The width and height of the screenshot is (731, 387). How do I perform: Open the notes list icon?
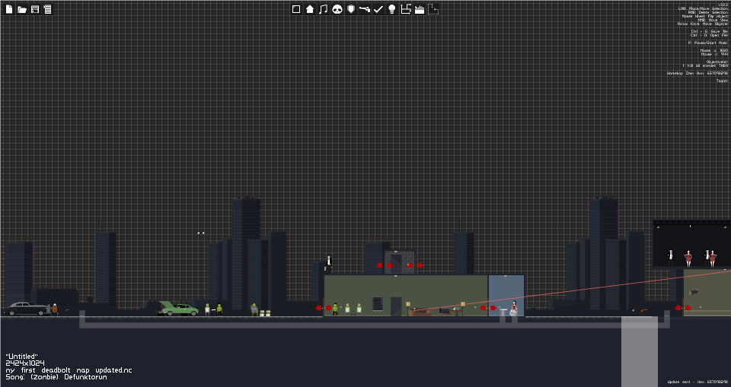(47, 9)
